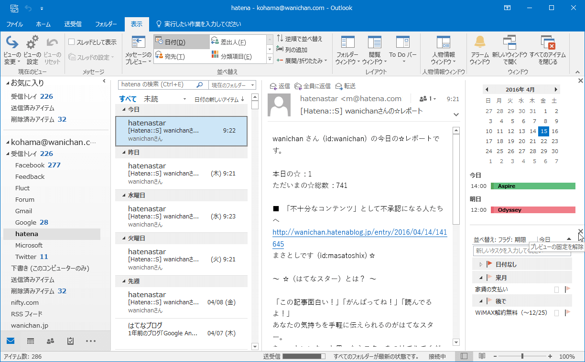Go to next month in calendar
This screenshot has width=585, height=362.
pyautogui.click(x=556, y=90)
